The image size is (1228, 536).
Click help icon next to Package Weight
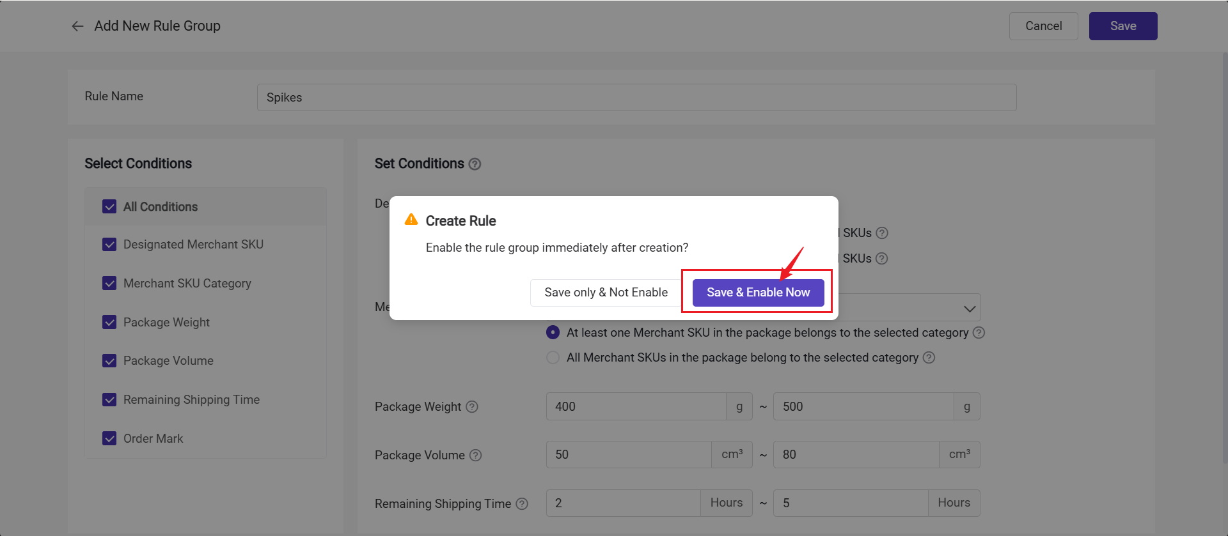click(472, 407)
